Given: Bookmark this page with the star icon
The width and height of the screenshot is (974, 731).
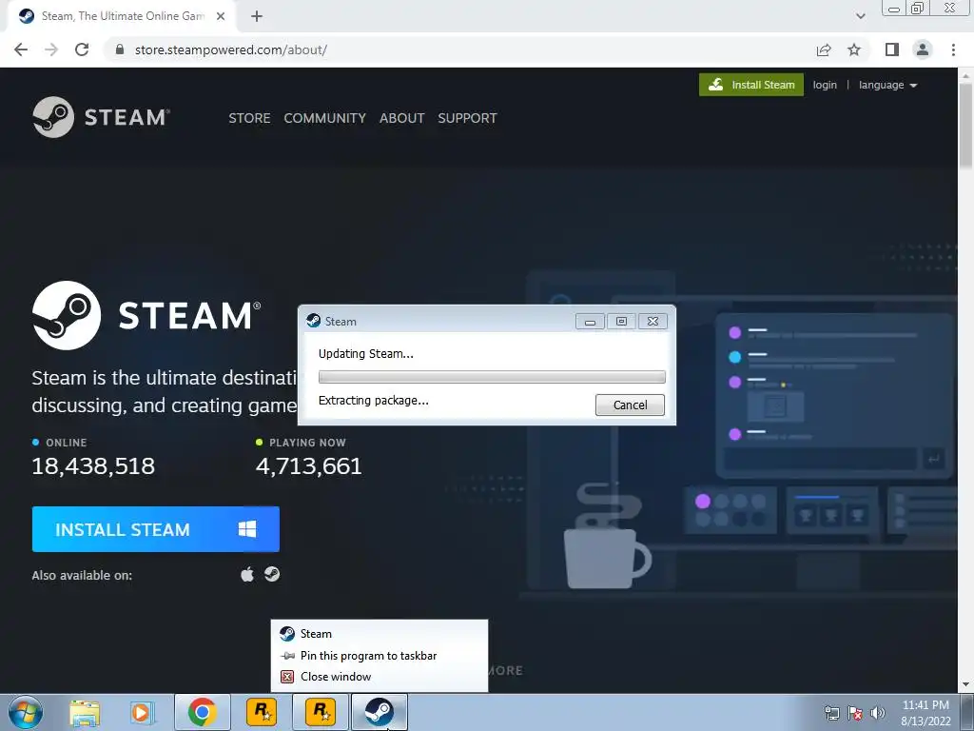Looking at the screenshot, I should [854, 49].
